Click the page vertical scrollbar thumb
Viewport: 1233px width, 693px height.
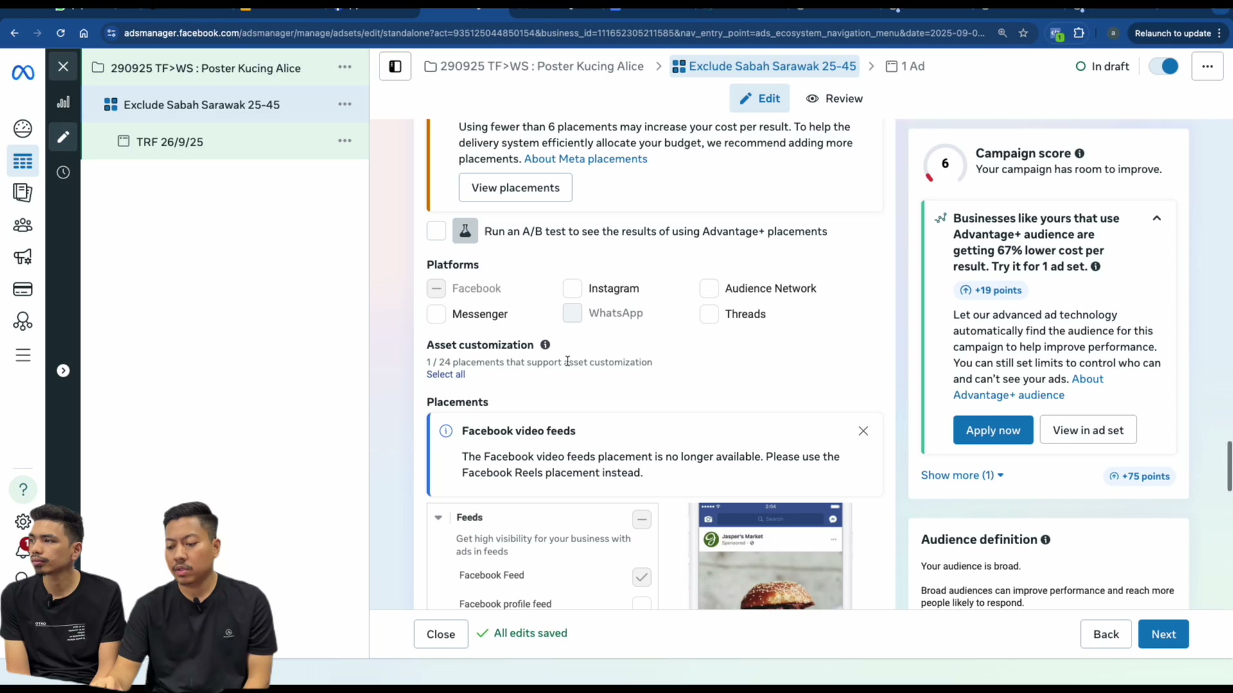(1229, 466)
